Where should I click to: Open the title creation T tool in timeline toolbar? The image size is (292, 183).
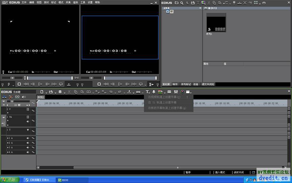(x=147, y=92)
